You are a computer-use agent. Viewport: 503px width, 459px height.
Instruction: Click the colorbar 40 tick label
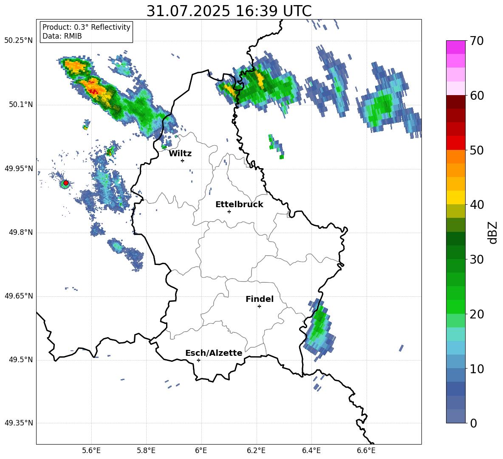pos(477,205)
